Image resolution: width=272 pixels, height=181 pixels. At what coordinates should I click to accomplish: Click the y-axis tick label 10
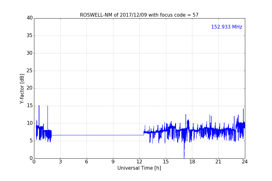[x=30, y=123]
